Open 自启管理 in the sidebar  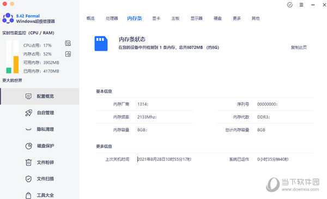[x=40, y=113]
